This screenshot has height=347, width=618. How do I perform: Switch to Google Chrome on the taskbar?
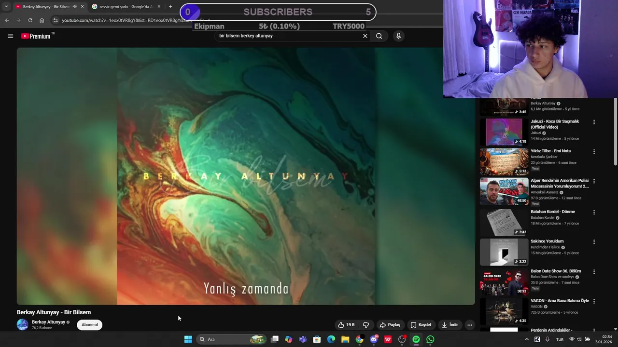(x=359, y=339)
